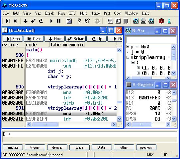
Task: Click the stopped status text
Action: point(56,155)
